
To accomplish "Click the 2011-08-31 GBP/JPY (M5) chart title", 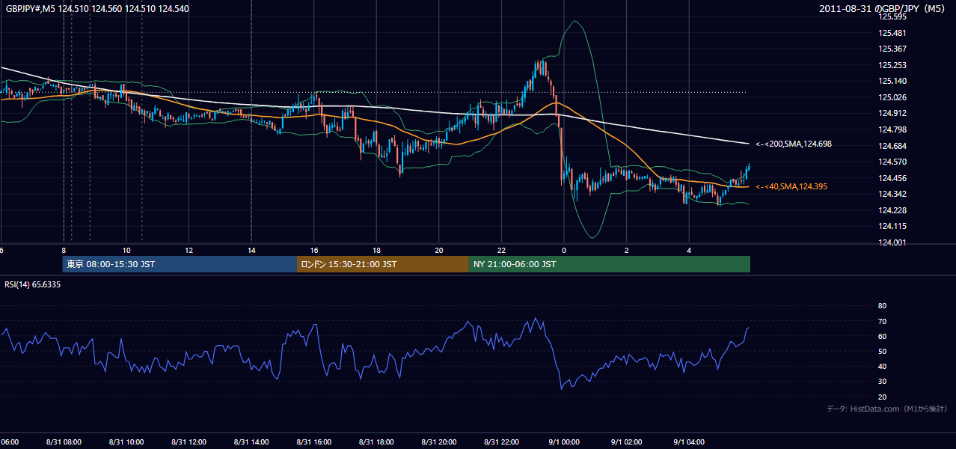I will (883, 8).
